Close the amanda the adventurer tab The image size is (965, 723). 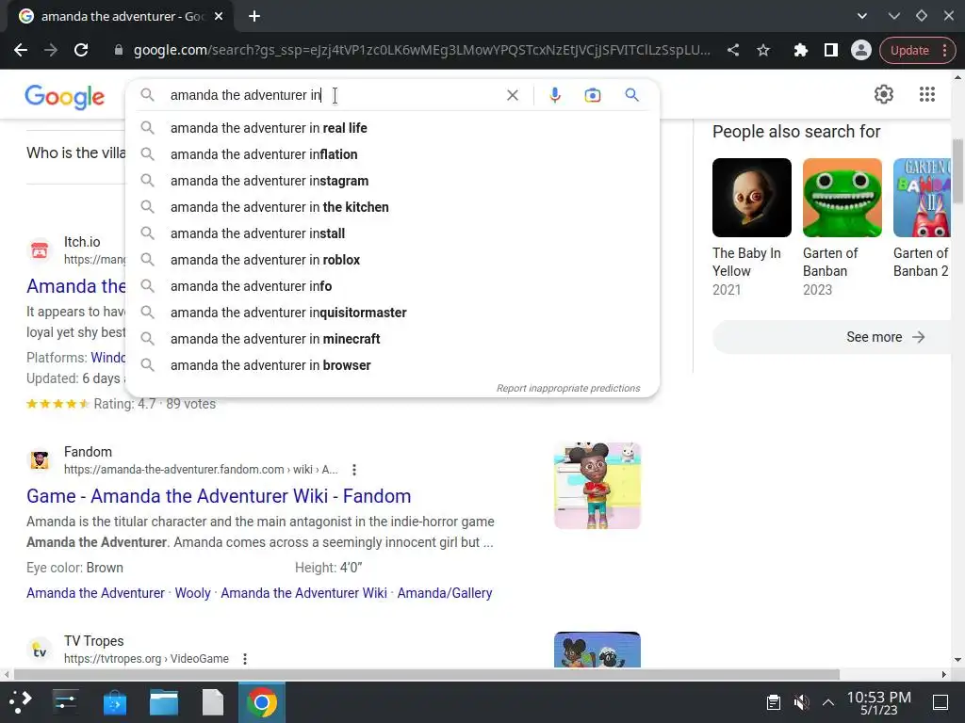[219, 17]
